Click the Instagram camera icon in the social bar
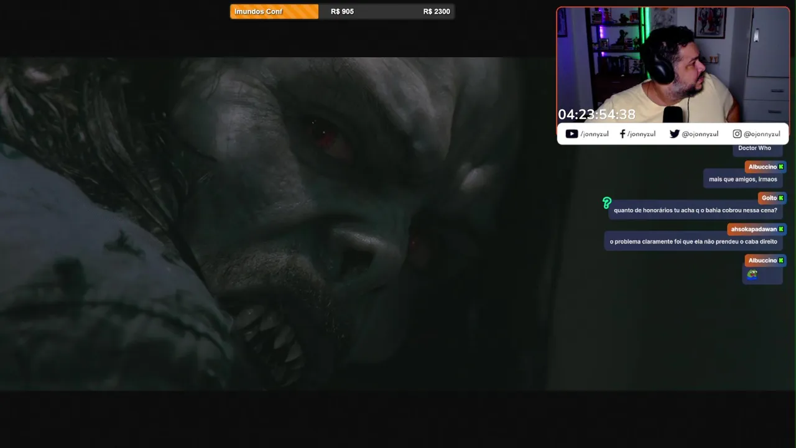This screenshot has width=796, height=448. (737, 134)
